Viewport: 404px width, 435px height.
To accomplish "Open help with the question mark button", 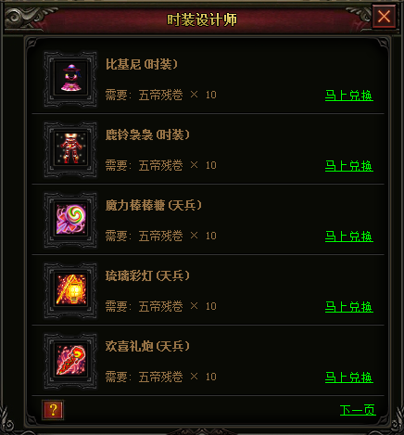I will tap(53, 410).
